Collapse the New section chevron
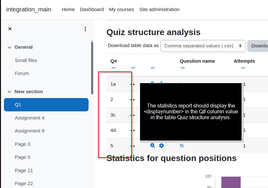 point(9,92)
